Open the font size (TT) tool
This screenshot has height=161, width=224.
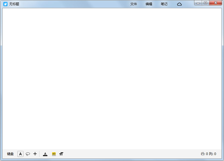[x=61, y=154]
